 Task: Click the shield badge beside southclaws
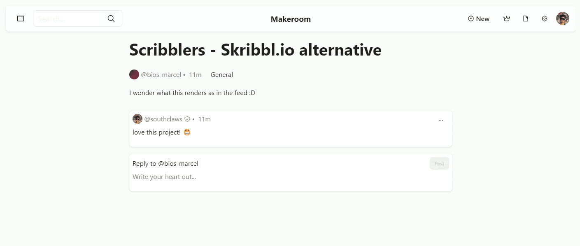click(187, 119)
